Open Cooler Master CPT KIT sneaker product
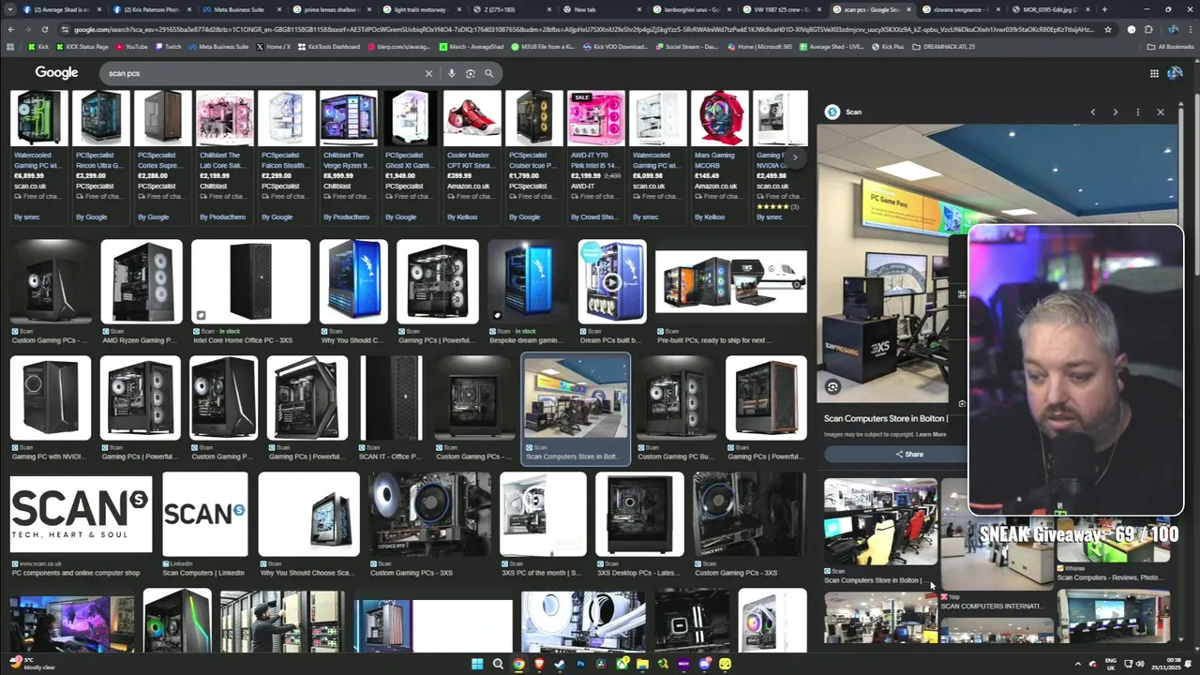This screenshot has width=1200, height=675. (472, 157)
